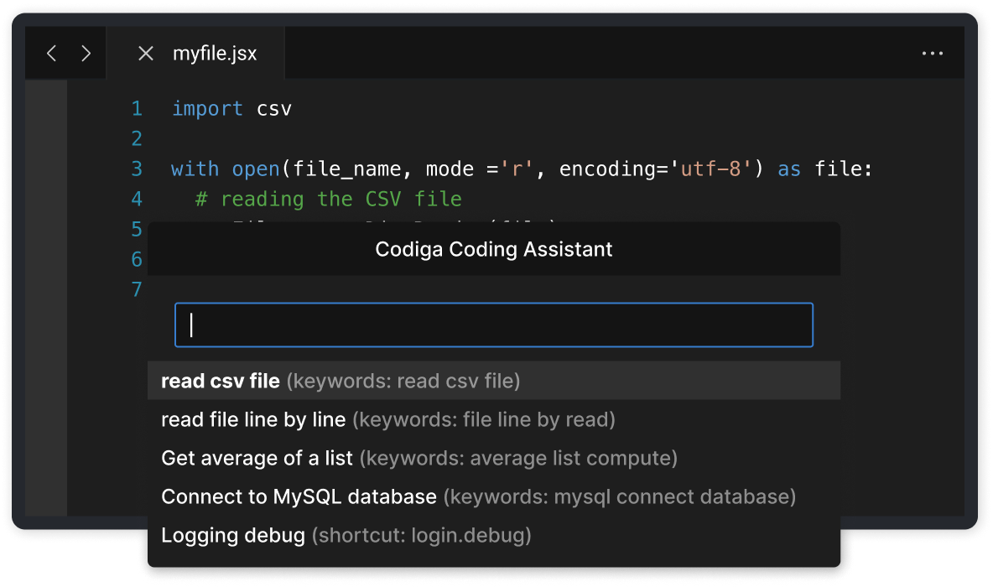
Task: Click line number 3 in the gutter
Action: (x=137, y=169)
